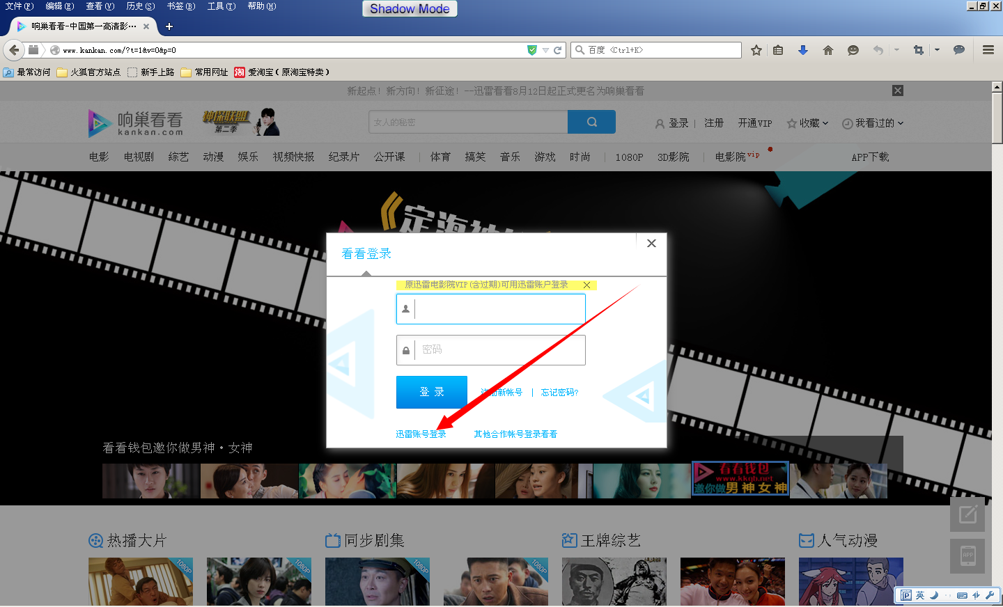This screenshot has width=1003, height=607.
Task: Open the 注册 link in header
Action: (714, 123)
